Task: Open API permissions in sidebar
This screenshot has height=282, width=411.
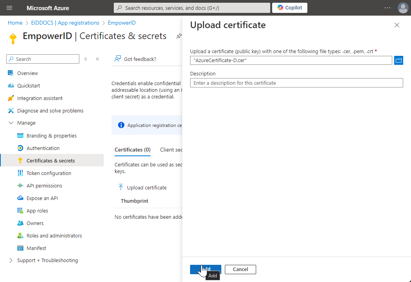Action: [x=44, y=186]
